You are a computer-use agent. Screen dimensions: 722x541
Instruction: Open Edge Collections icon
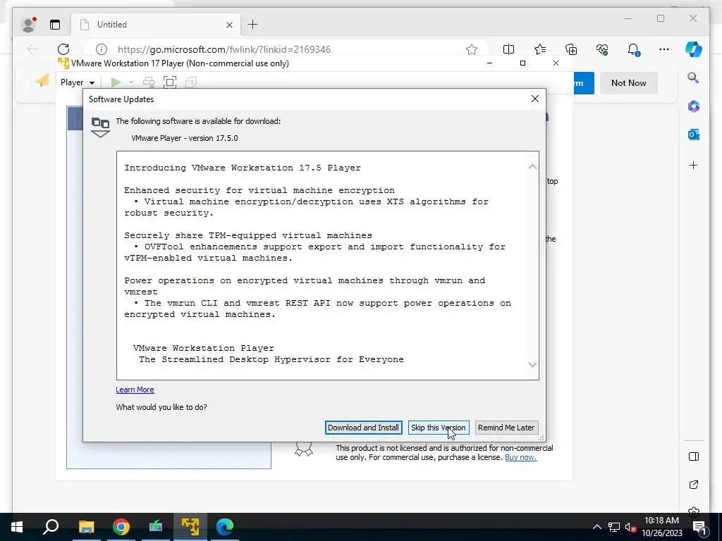click(x=571, y=49)
